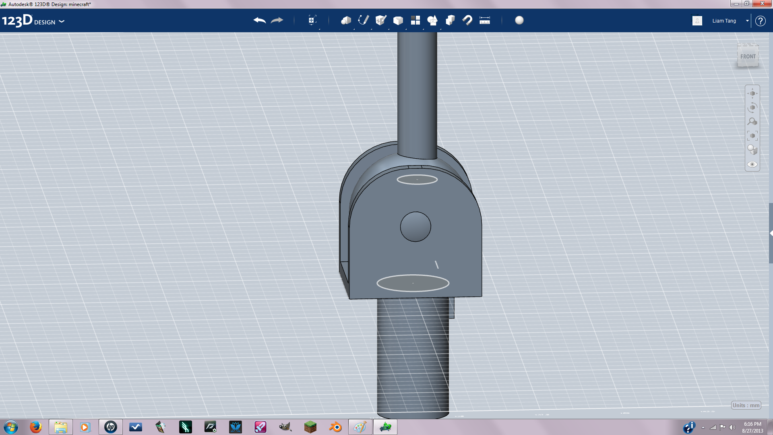Open the Material sphere tool
This screenshot has width=773, height=435.
tap(519, 20)
